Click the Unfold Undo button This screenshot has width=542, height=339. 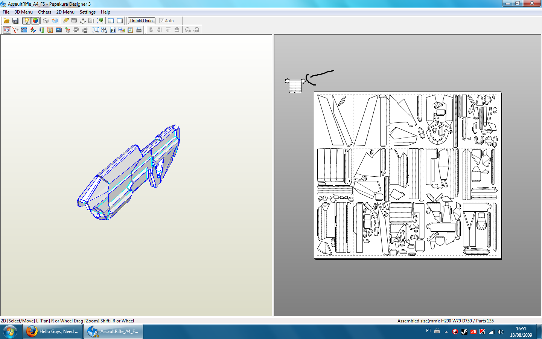pyautogui.click(x=142, y=21)
